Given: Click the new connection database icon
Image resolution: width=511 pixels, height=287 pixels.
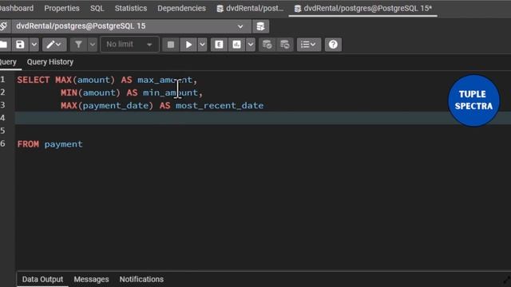Looking at the screenshot, I should 260,26.
